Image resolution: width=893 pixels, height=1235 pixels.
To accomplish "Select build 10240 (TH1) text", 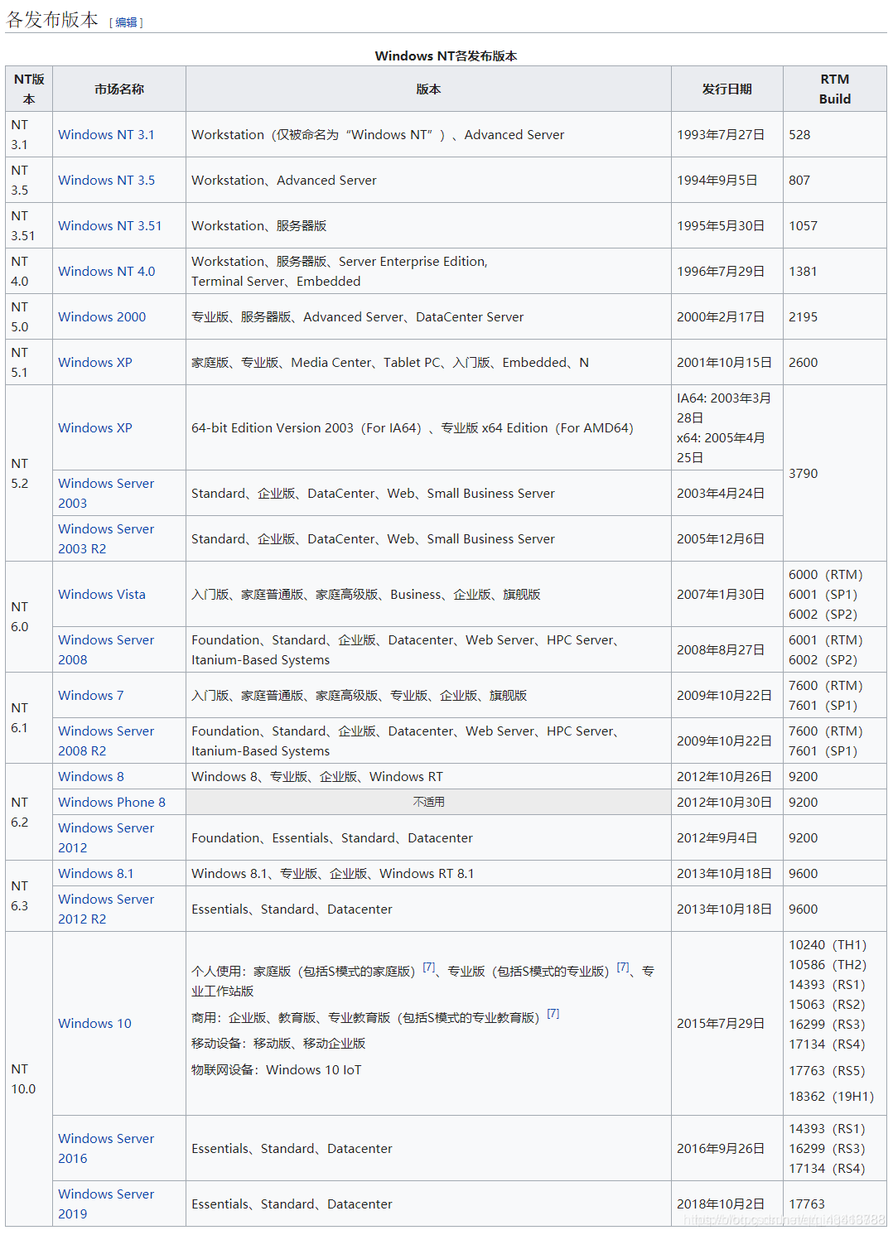I will tap(828, 945).
